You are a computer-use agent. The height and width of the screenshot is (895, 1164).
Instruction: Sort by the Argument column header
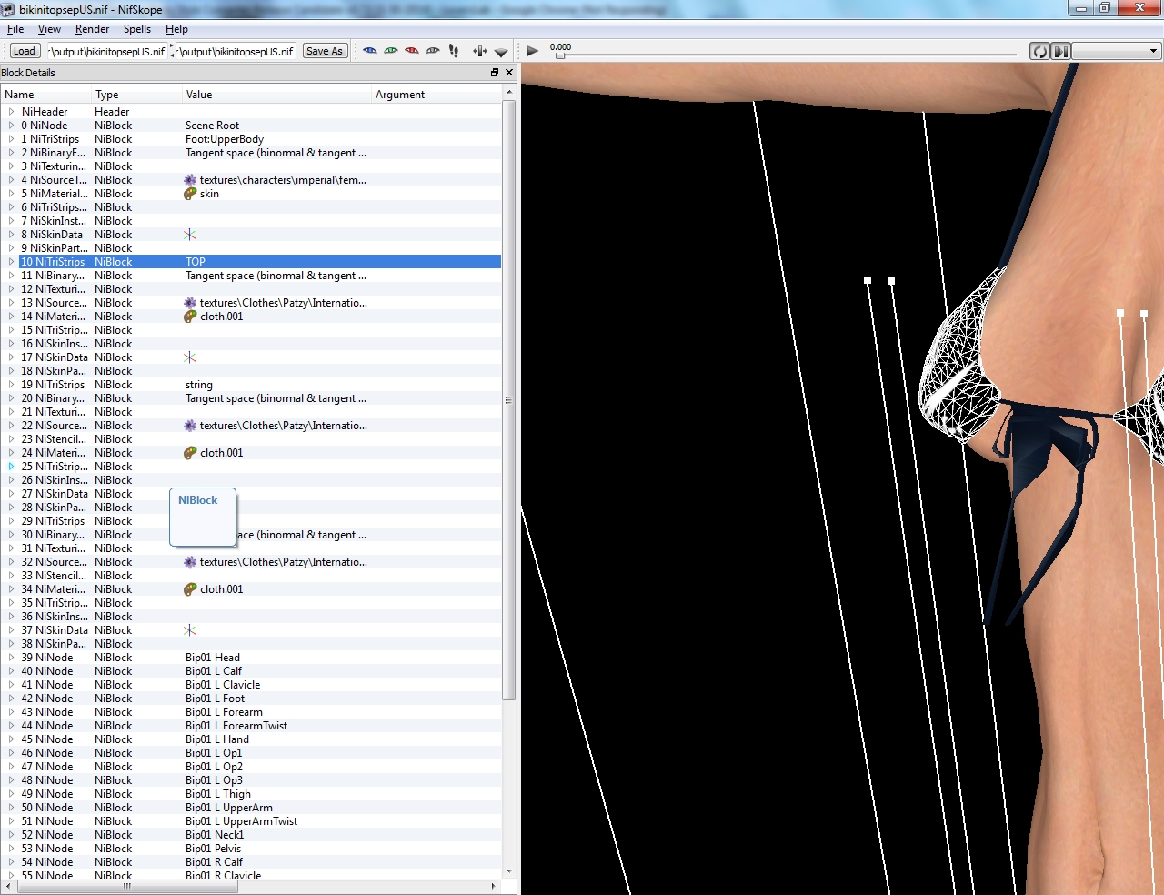click(436, 95)
